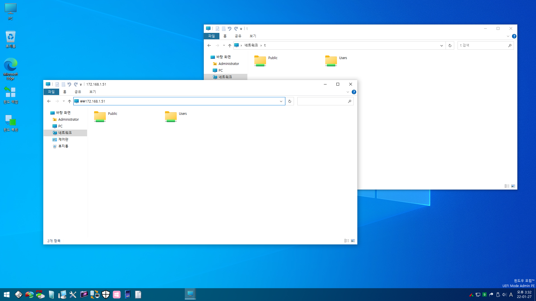The width and height of the screenshot is (536, 301).
Task: Go up one level in 172.168.1.51 window
Action: [x=70, y=101]
